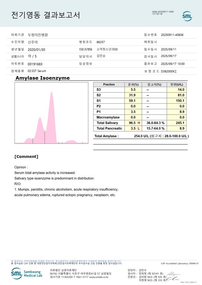Image resolution: width=202 pixels, height=285 pixels.
Task: Select the report title 전기영동 결과보고서
Action: [46, 15]
